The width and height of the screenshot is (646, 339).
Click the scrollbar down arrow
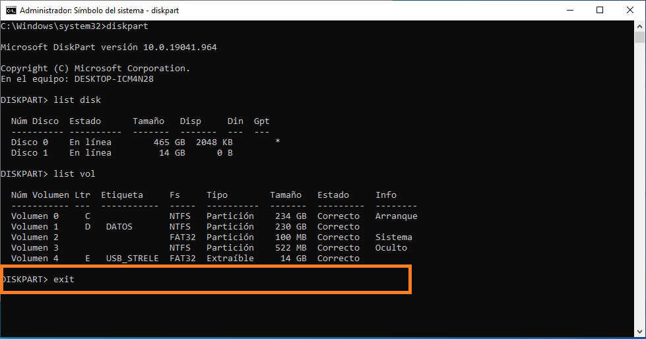coord(640,333)
